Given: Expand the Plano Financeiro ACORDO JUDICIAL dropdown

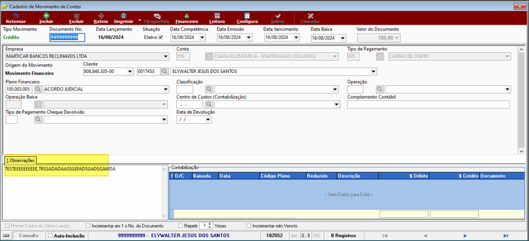Looking at the screenshot, I should [166, 89].
